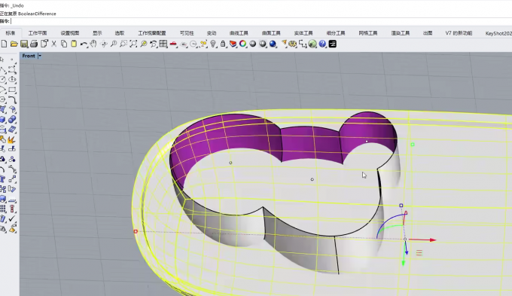Click the orange Explode tool icon
The height and width of the screenshot is (296, 512).
(x=12, y=139)
